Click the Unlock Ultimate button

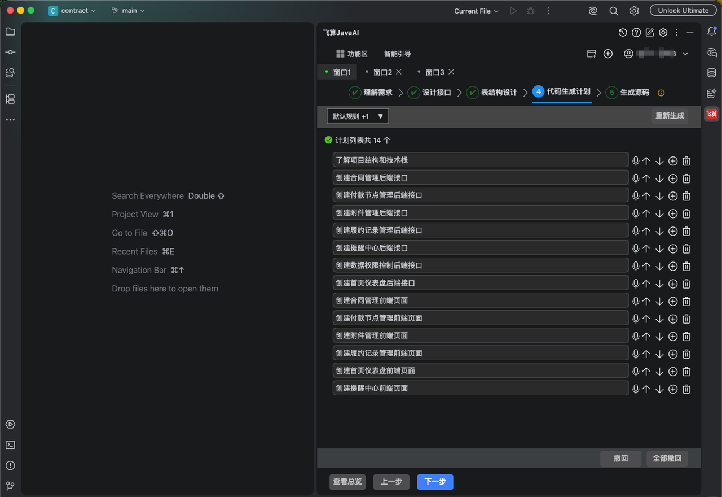click(x=683, y=11)
